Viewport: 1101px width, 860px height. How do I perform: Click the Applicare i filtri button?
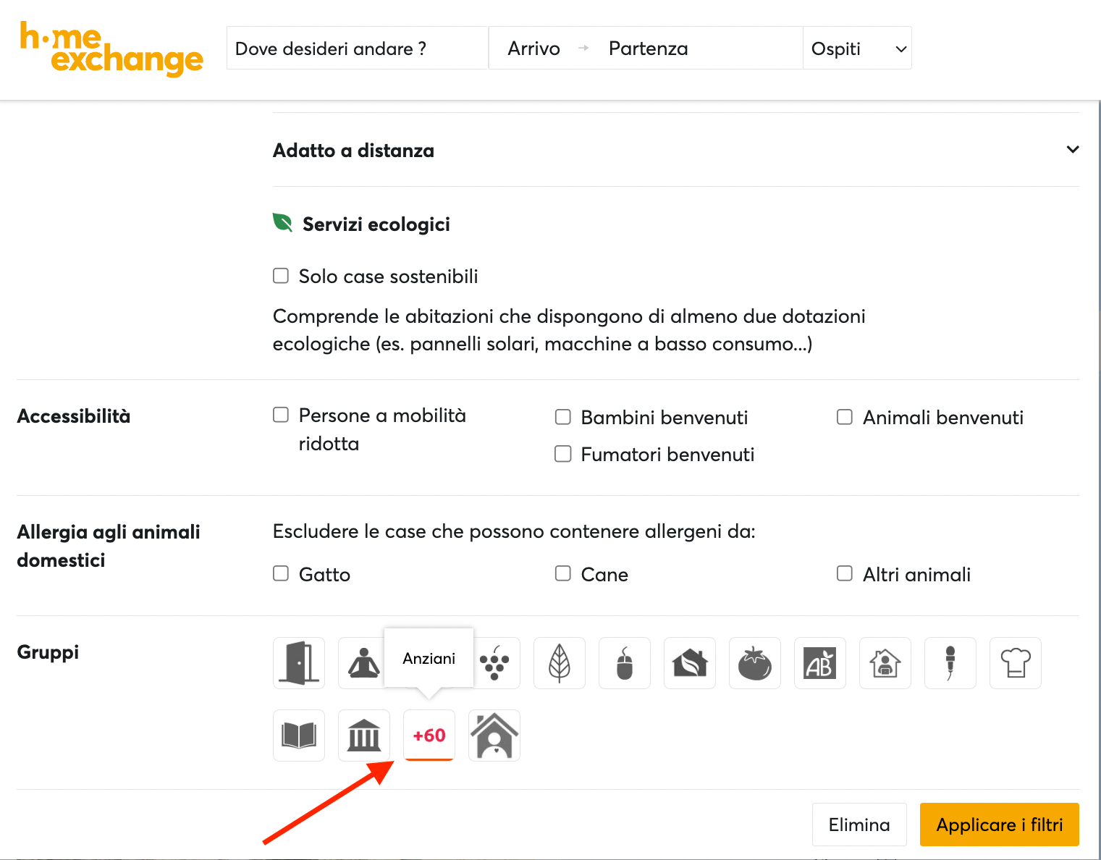pyautogui.click(x=999, y=825)
